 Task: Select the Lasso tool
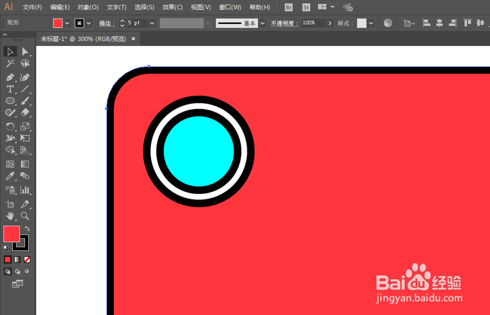[25, 63]
